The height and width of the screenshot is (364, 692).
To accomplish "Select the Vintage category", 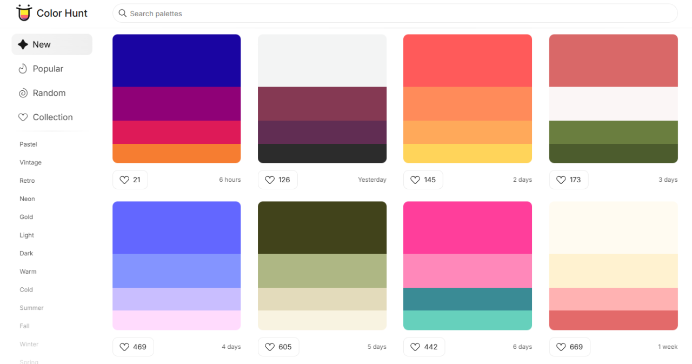I will click(x=30, y=162).
